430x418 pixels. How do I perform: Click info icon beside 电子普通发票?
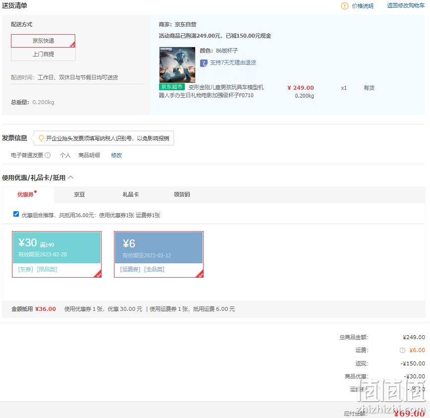tap(48, 155)
